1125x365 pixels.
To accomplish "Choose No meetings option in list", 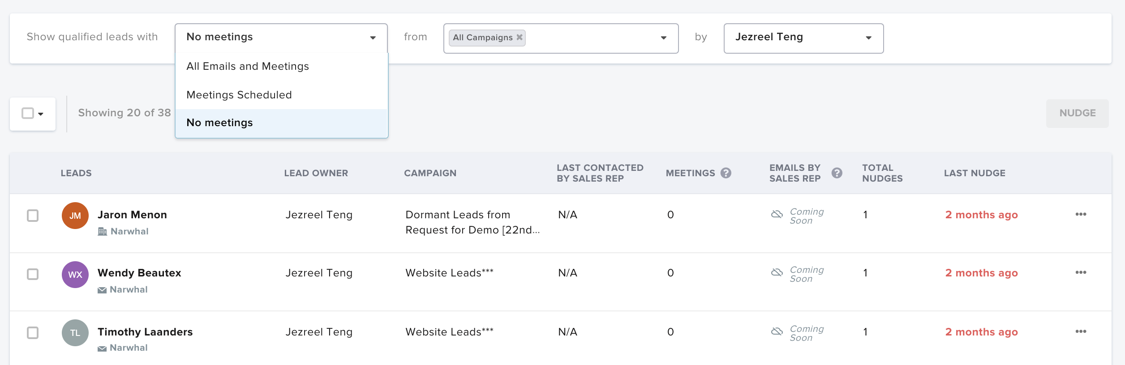I will tap(281, 123).
